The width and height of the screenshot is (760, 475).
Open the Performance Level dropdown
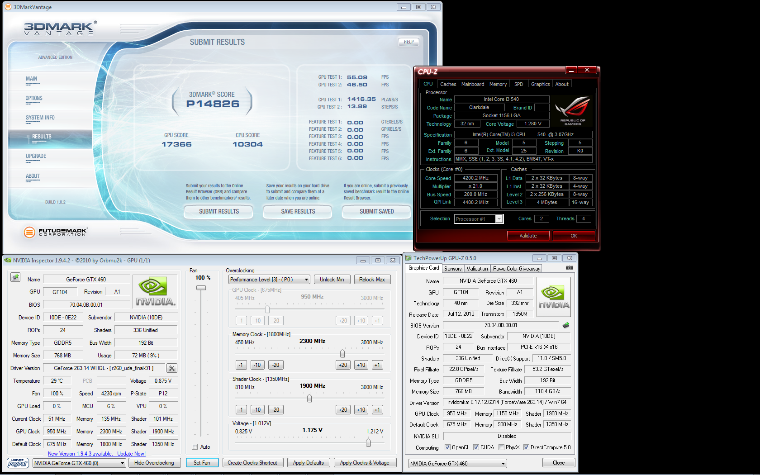269,280
